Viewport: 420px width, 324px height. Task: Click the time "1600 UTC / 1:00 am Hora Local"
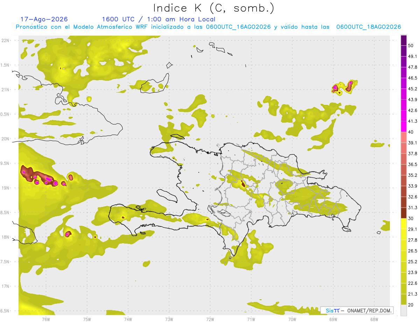[159, 19]
